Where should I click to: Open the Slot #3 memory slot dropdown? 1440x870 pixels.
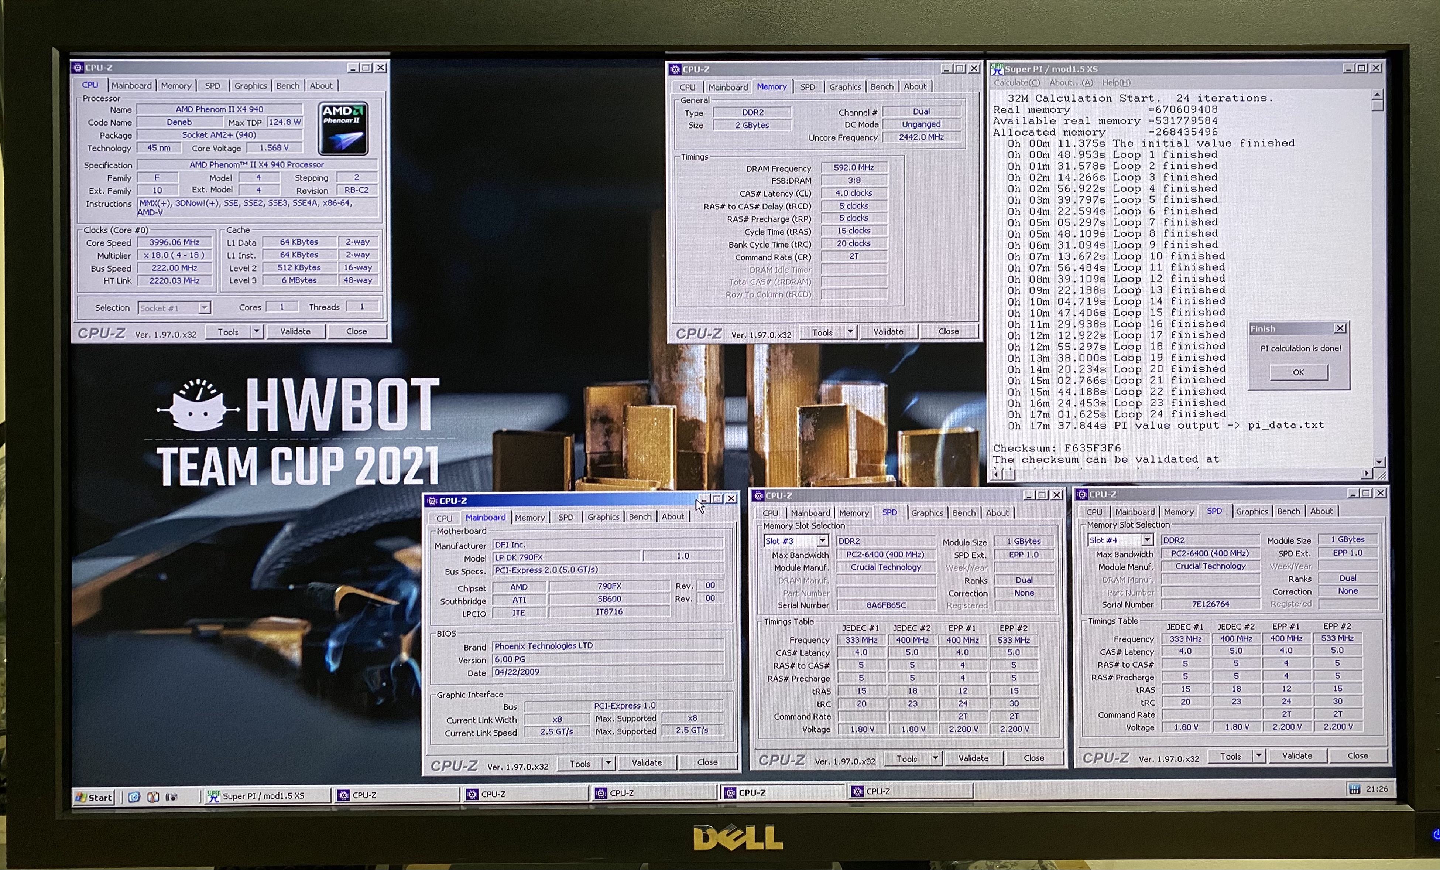pyautogui.click(x=823, y=542)
